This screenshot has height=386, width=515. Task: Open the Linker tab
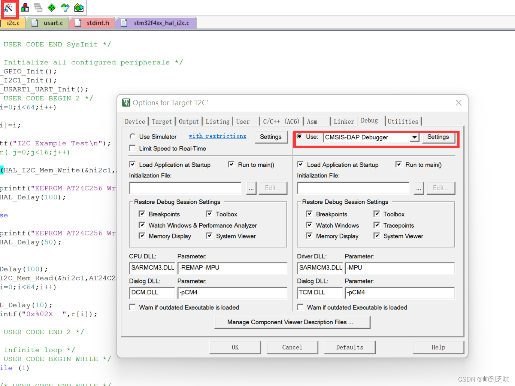tap(344, 121)
